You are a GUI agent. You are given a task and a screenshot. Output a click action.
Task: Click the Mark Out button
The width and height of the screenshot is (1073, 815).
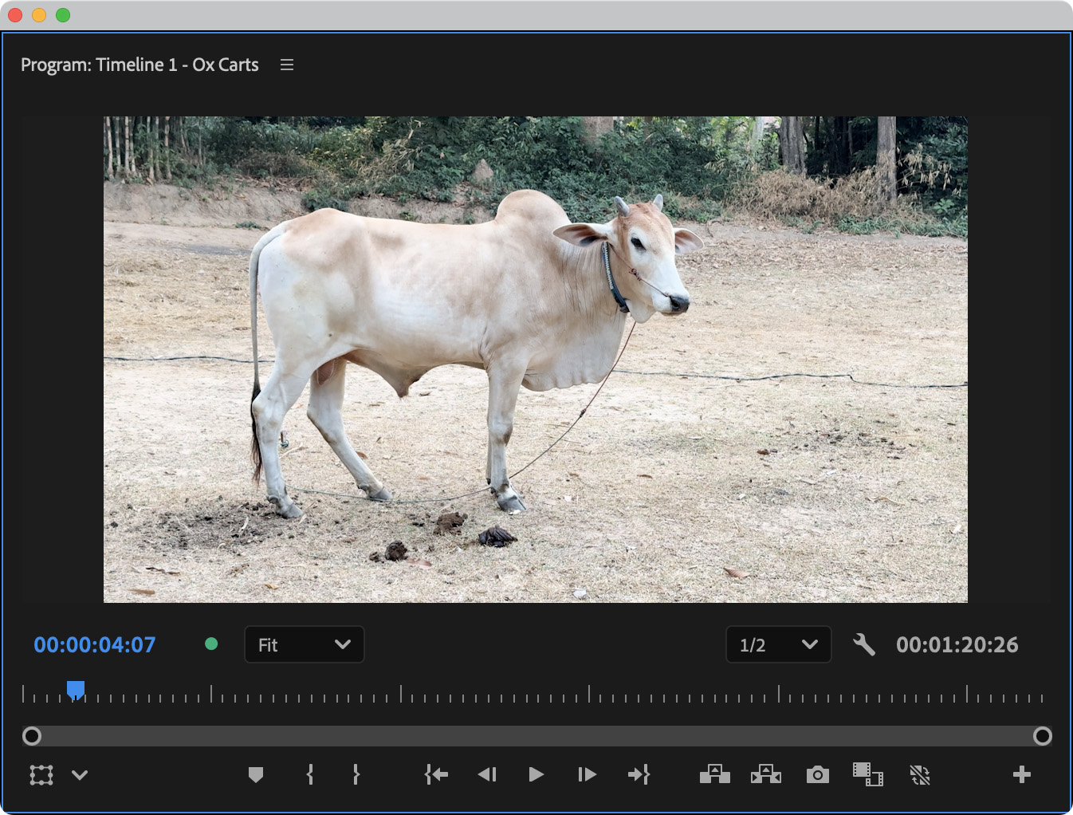pyautogui.click(x=356, y=774)
